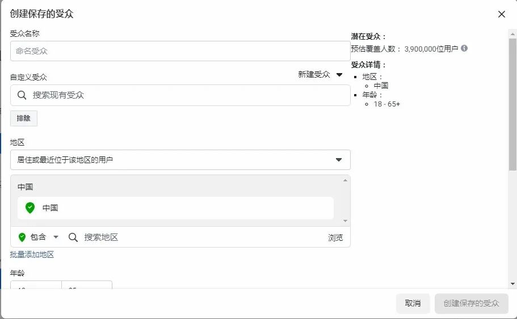Click the dialog scrollbar up arrow
Image resolution: width=517 pixels, height=319 pixels.
coord(512,34)
